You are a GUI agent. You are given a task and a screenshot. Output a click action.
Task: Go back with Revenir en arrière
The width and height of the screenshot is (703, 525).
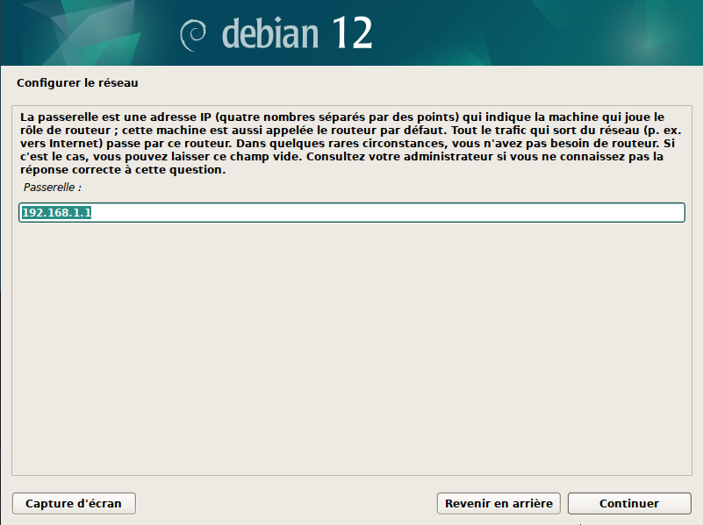tap(499, 503)
